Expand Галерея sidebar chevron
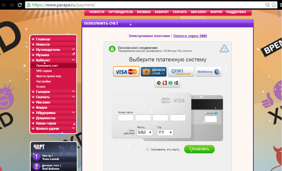Screen dimensions: 282x171 (x=73, y=91)
